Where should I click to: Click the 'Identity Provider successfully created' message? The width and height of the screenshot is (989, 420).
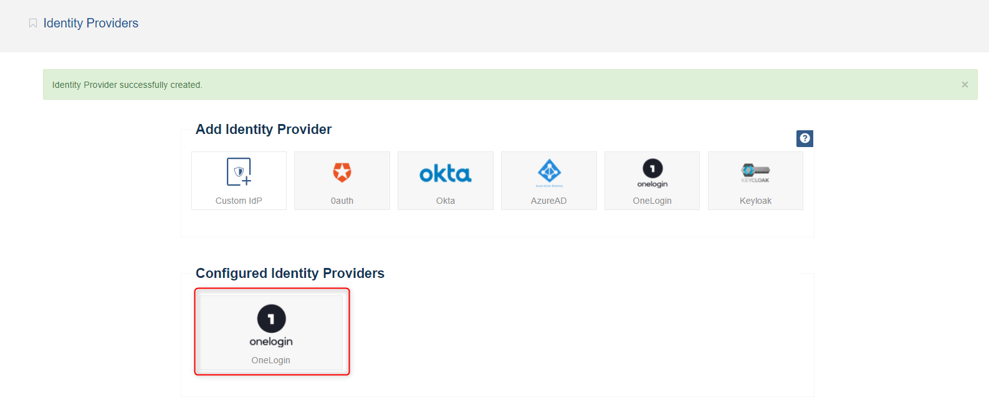click(127, 85)
